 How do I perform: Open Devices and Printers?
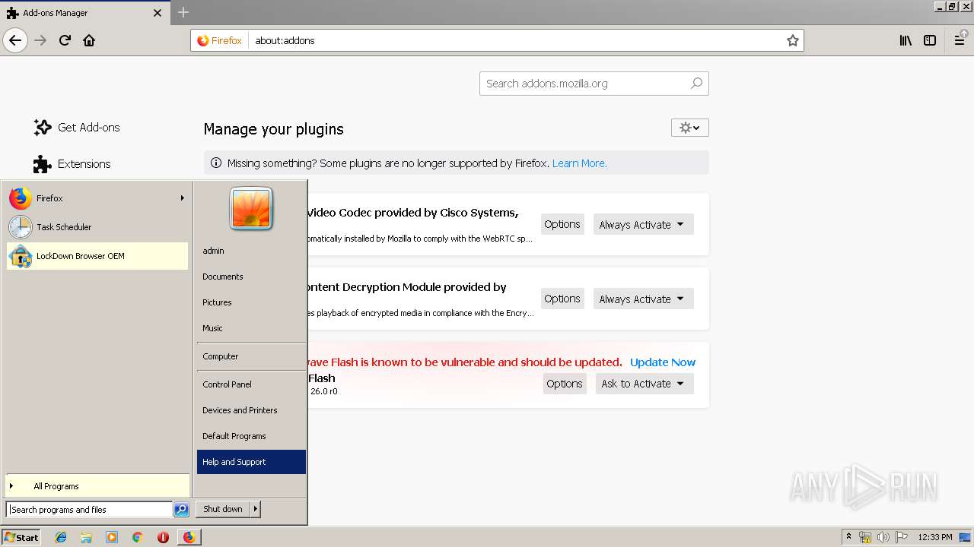pos(251,410)
